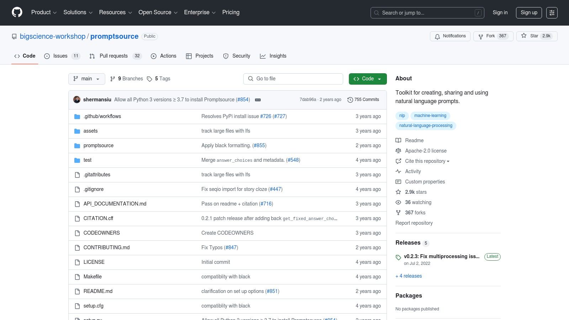Click shermansiu's avatar thumbnail
Screen dimensions: 569x320
(x=77, y=100)
